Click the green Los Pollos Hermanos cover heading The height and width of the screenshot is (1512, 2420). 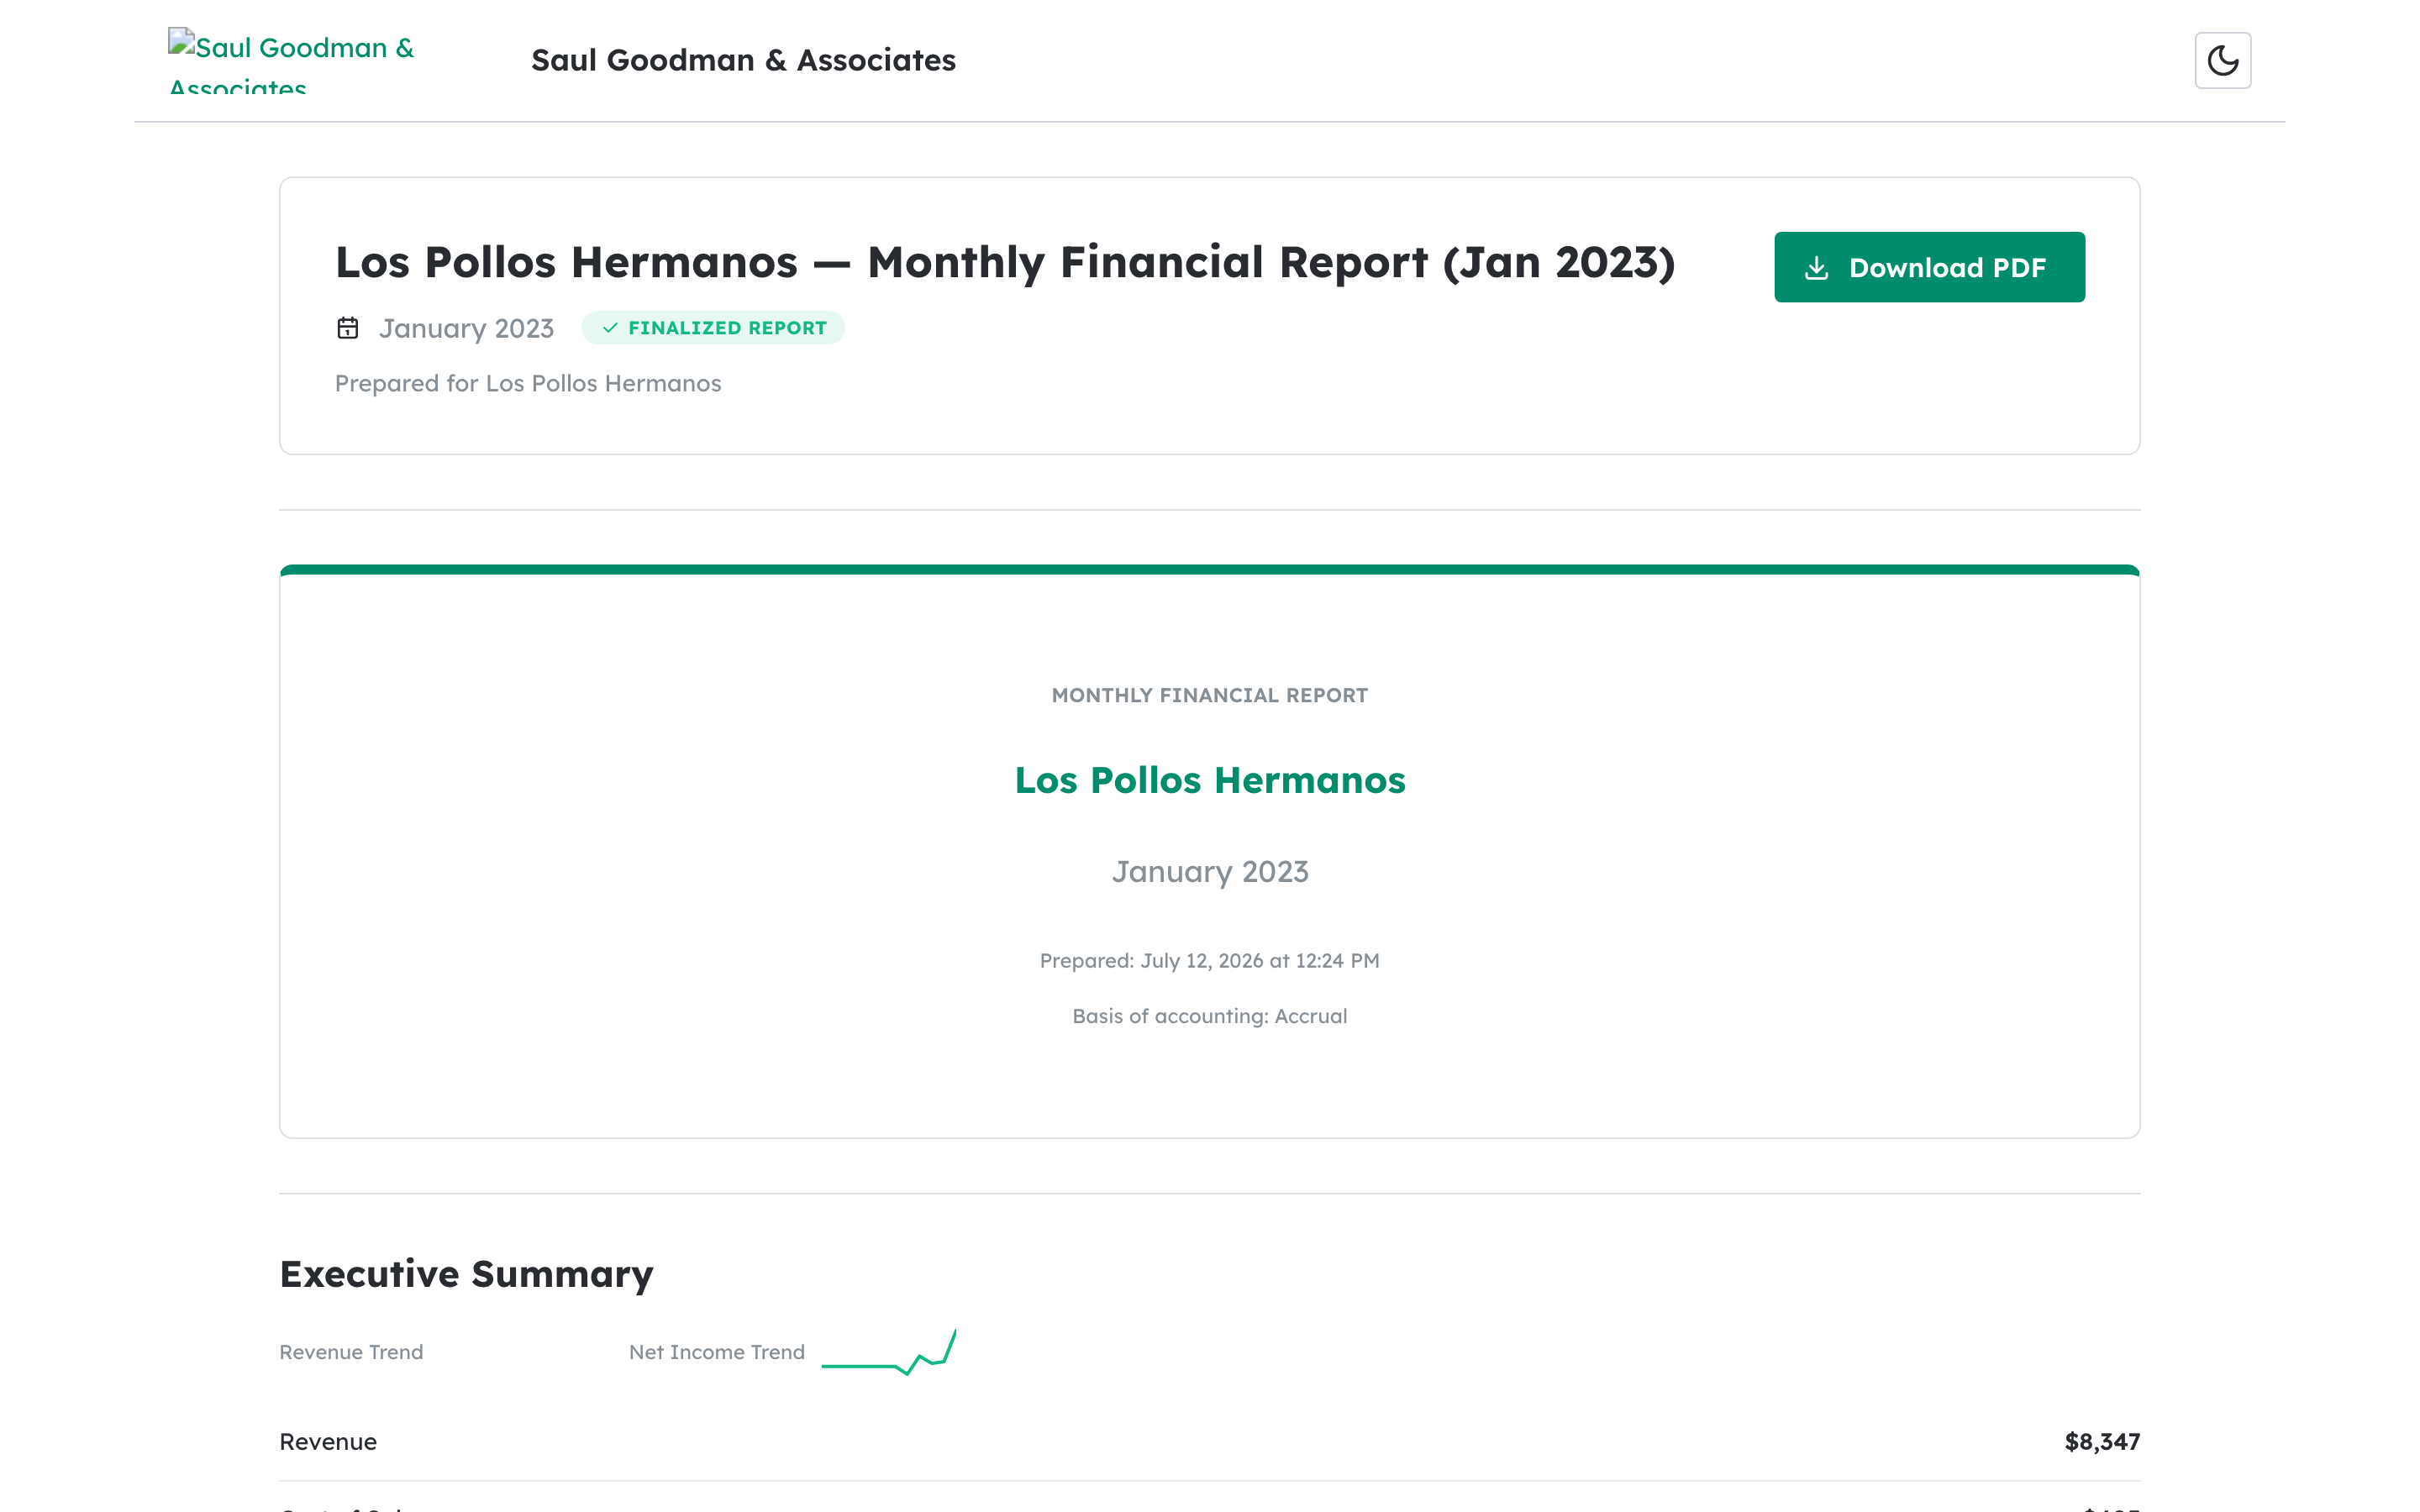[1210, 780]
